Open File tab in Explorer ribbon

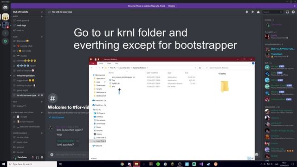coord(93,63)
